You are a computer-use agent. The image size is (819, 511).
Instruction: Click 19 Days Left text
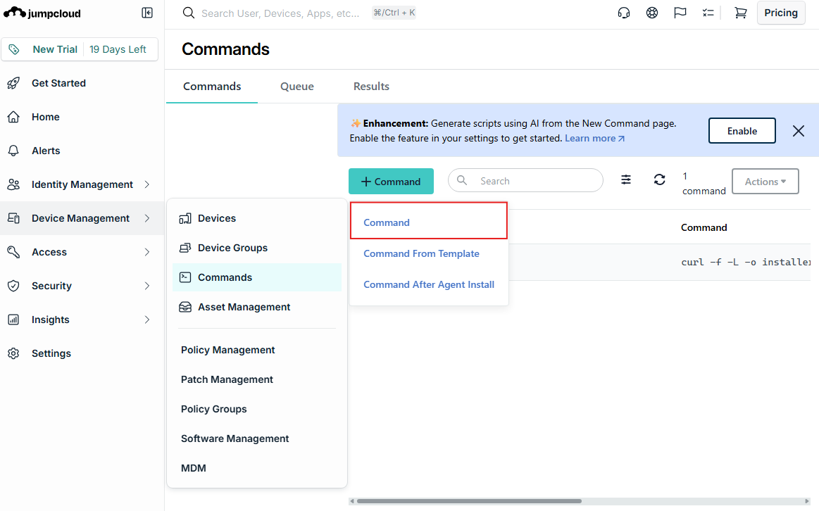[118, 49]
